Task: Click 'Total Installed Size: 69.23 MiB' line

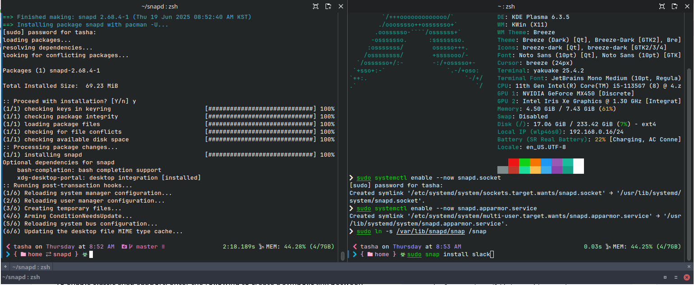Action: click(60, 86)
